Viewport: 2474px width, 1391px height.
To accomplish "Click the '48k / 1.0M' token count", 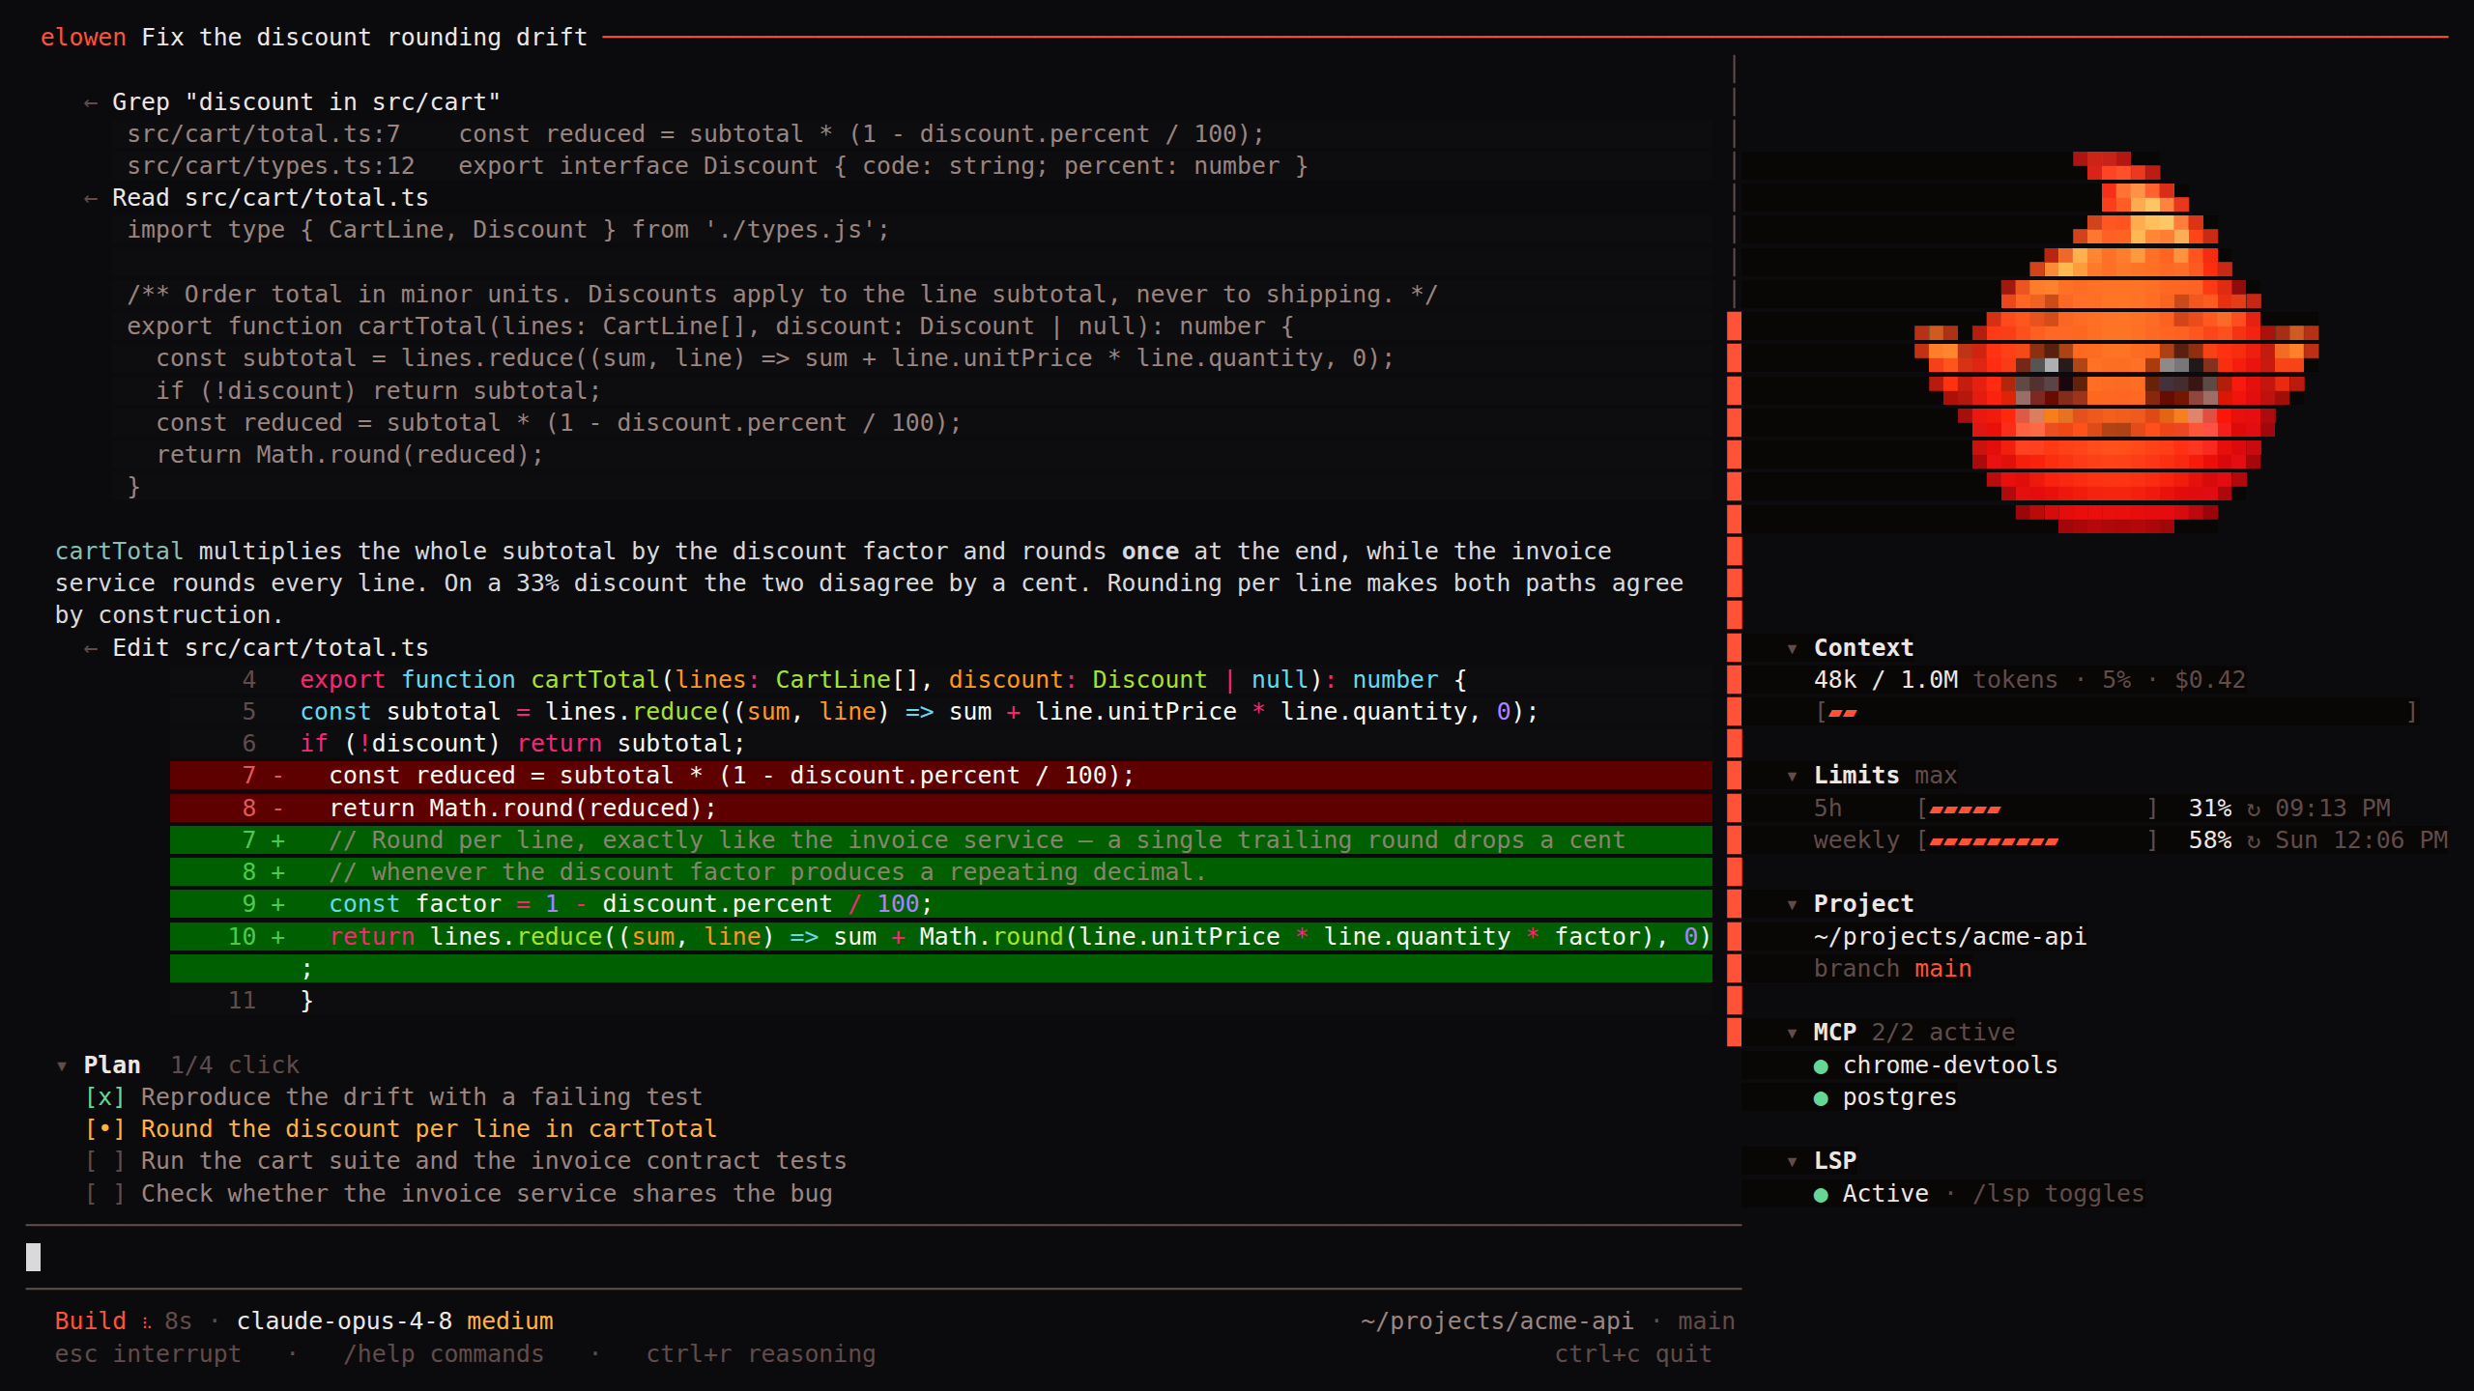I will point(1886,680).
